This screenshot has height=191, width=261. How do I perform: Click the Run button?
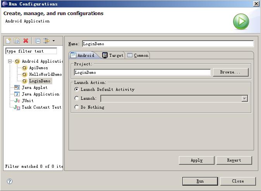(200, 181)
